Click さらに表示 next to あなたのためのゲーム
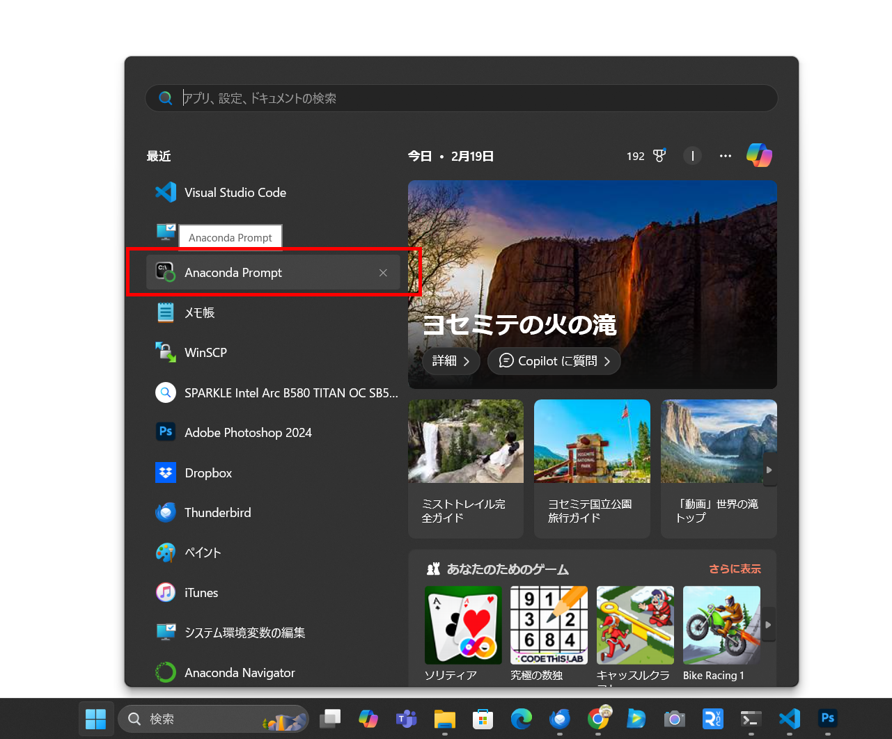This screenshot has height=739, width=892. click(735, 569)
